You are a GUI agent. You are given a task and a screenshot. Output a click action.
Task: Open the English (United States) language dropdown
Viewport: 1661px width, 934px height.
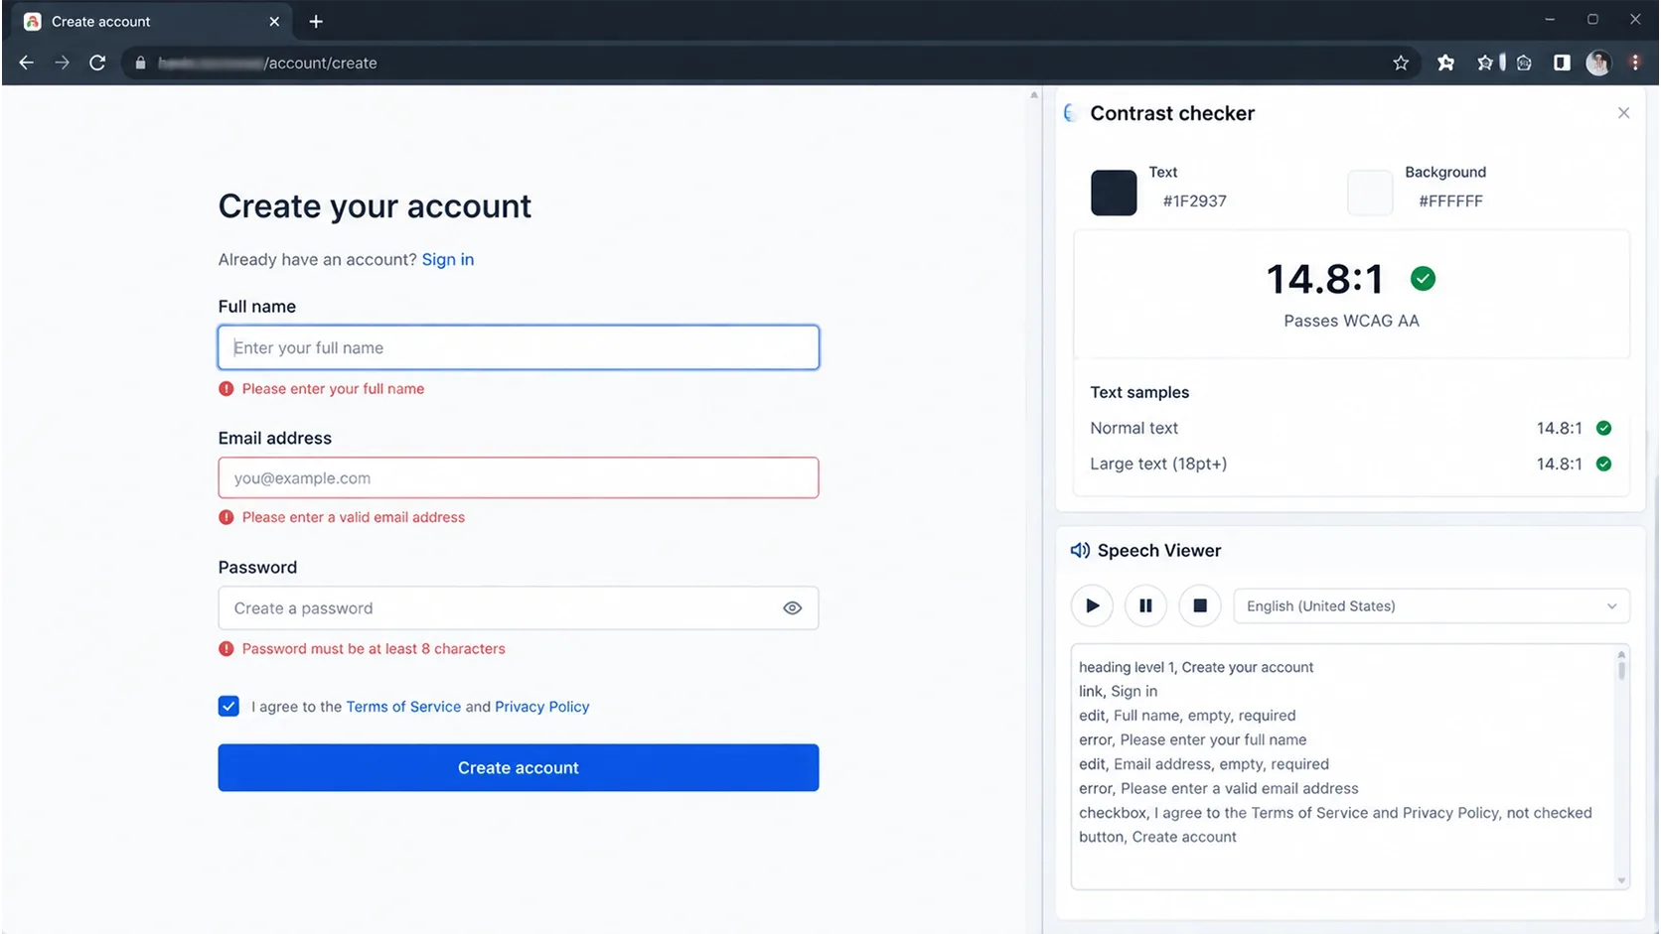pos(1431,605)
